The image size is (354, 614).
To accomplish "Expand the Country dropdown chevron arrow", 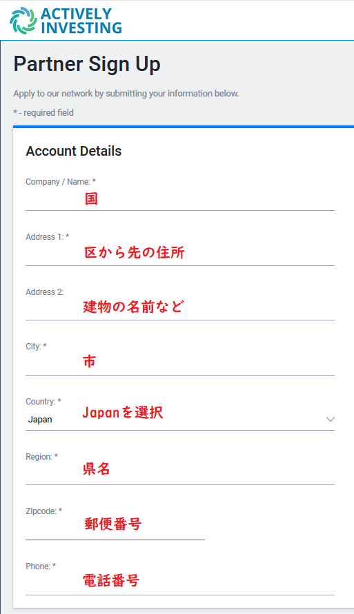I will (330, 420).
